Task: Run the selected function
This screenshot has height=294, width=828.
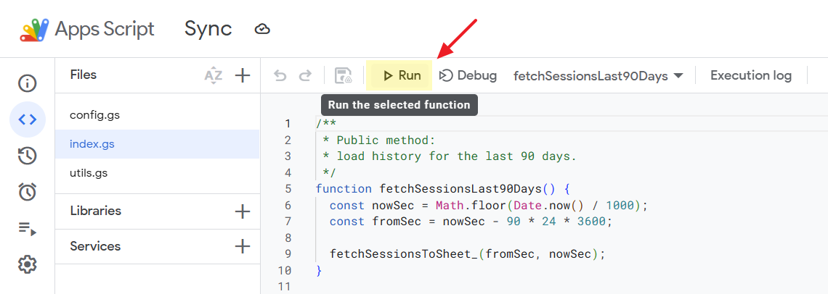Action: [x=401, y=75]
